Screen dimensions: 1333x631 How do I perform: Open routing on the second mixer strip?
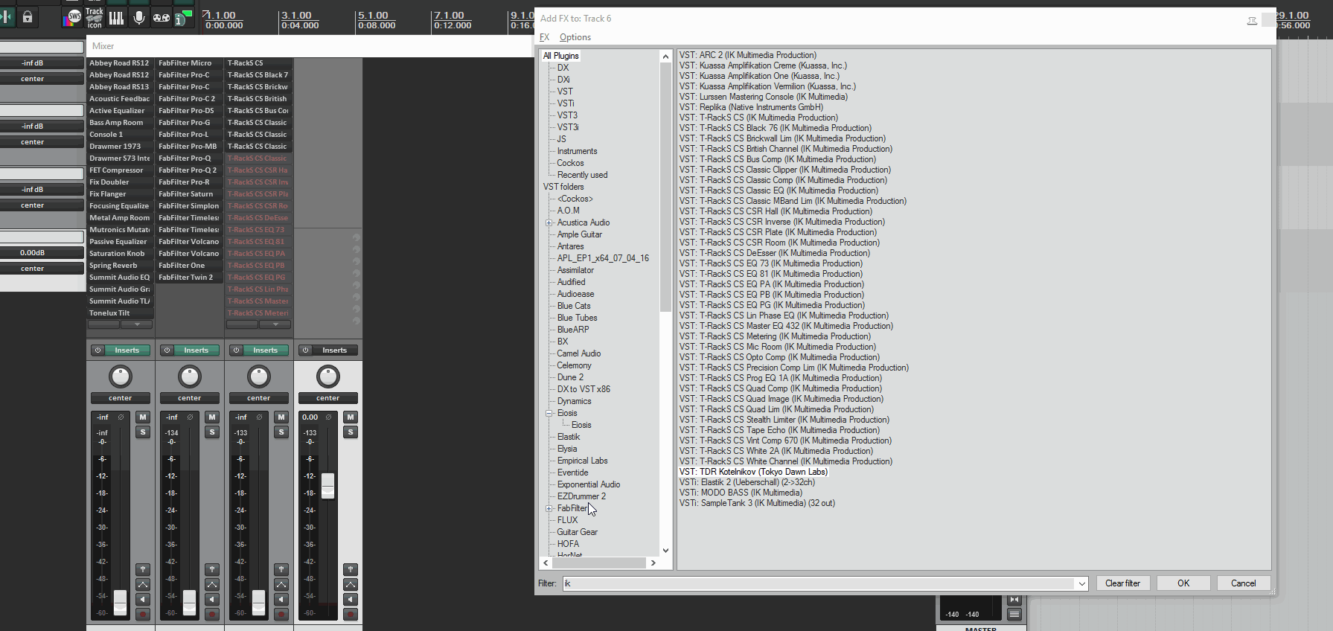click(212, 569)
